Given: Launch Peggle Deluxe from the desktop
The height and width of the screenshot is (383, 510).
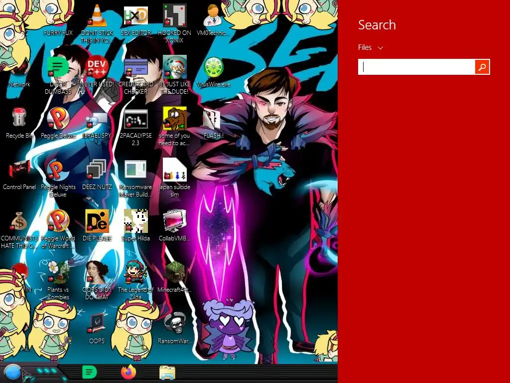Looking at the screenshot, I should pos(58,118).
